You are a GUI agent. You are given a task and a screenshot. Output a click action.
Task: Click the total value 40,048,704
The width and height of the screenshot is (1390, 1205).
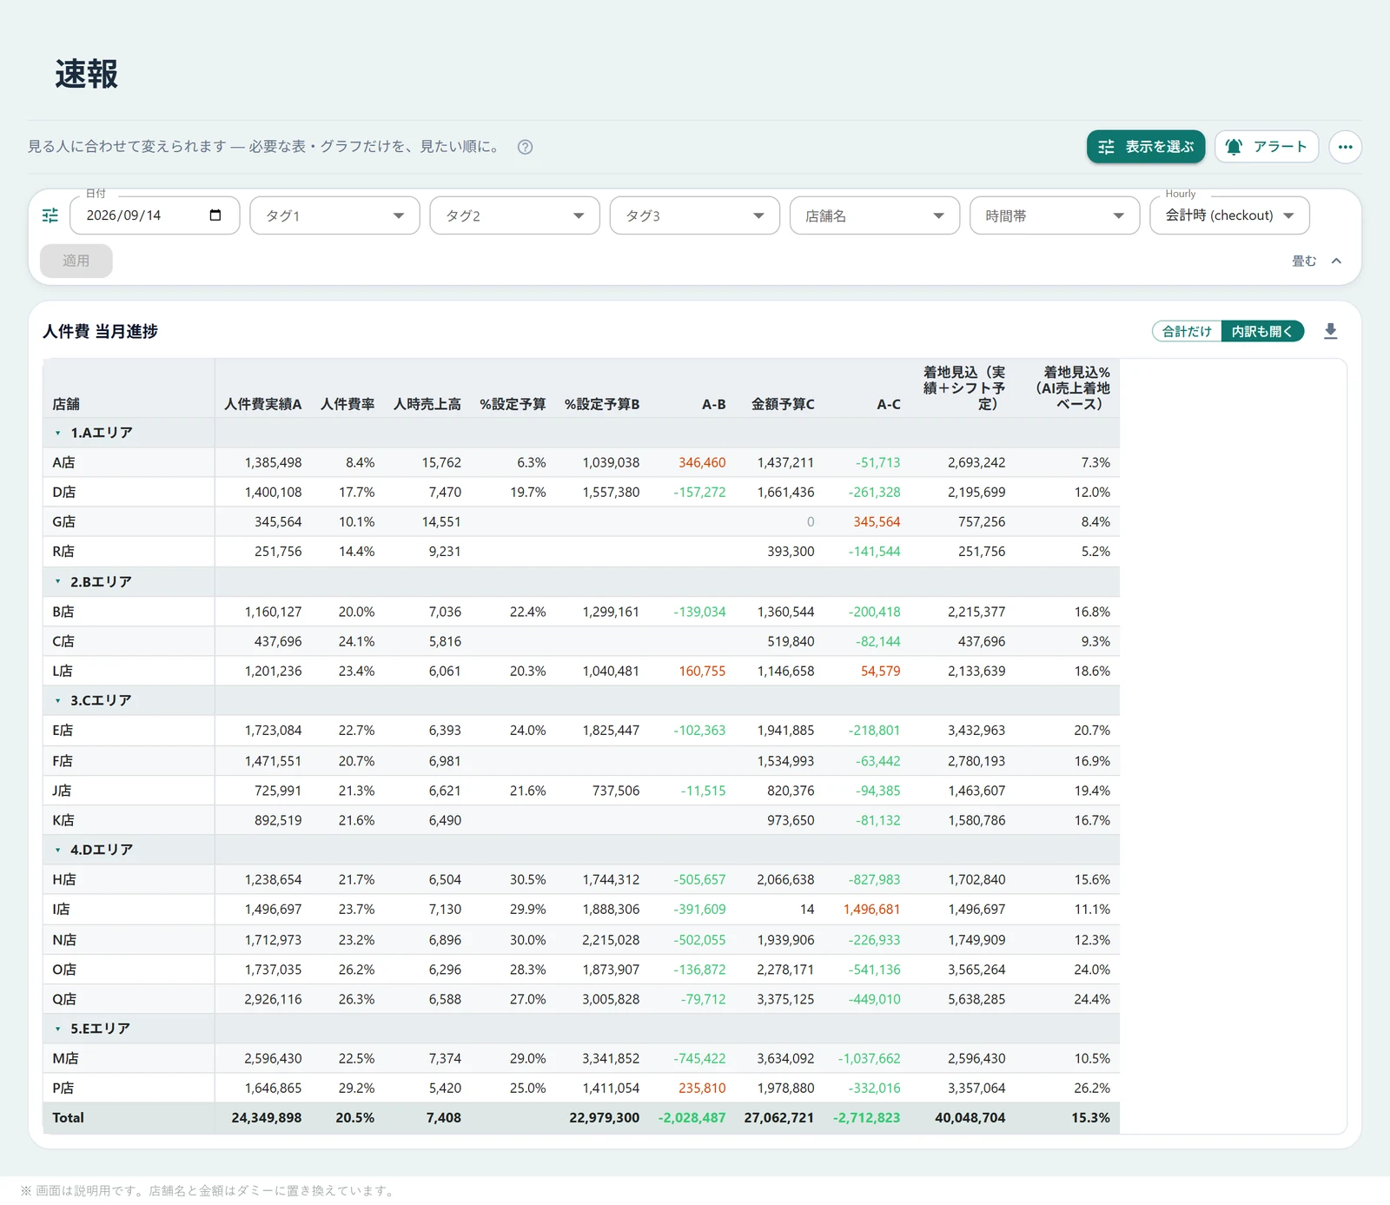point(970,1118)
